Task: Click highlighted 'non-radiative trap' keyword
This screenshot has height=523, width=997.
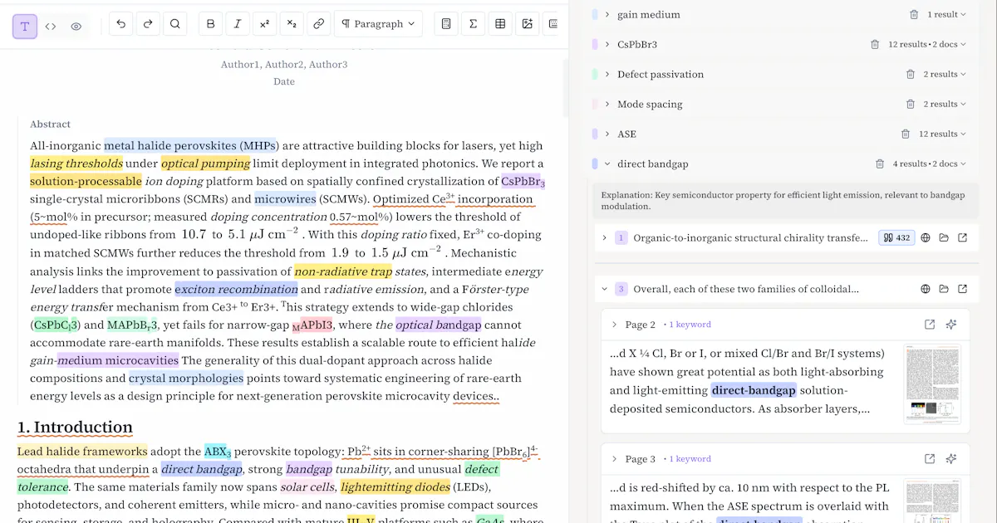Action: (342, 271)
